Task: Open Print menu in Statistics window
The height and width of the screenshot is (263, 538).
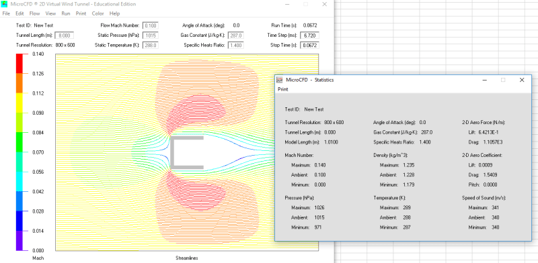Action: pyautogui.click(x=283, y=89)
